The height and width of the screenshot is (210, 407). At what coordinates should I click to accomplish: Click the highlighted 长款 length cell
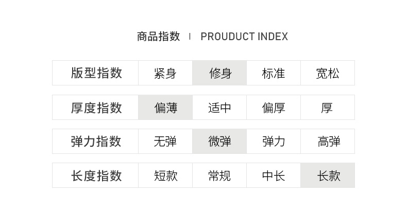[x=329, y=176]
